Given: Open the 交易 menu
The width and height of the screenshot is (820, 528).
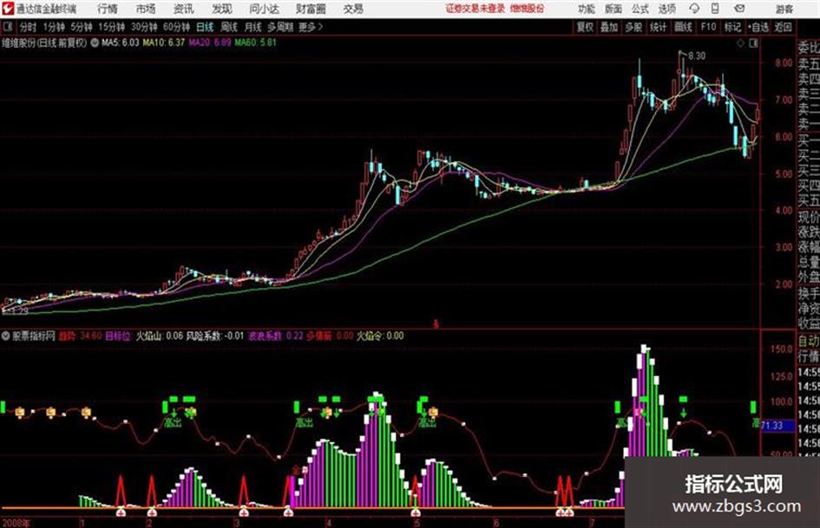Looking at the screenshot, I should (353, 9).
